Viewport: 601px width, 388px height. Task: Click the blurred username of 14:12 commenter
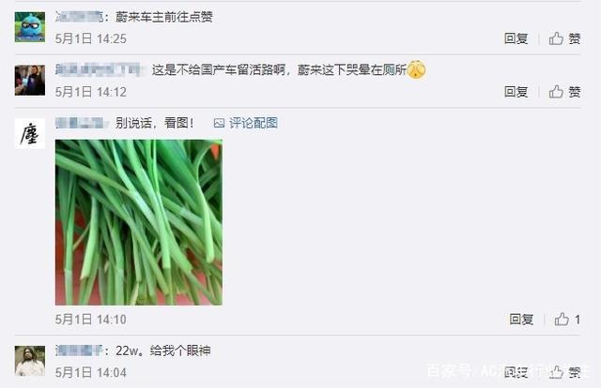pyautogui.click(x=100, y=69)
